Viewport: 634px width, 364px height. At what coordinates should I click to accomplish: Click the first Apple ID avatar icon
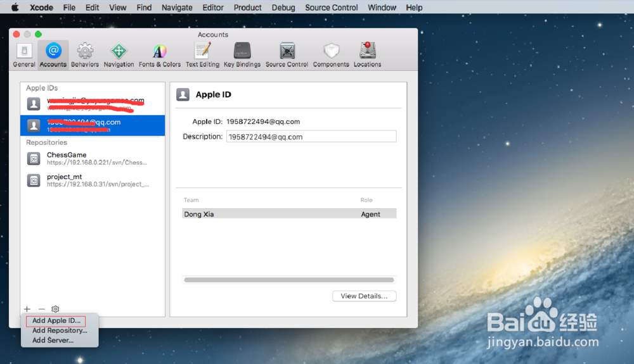(x=34, y=104)
